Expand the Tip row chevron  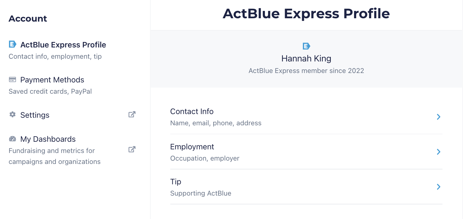[x=439, y=187]
